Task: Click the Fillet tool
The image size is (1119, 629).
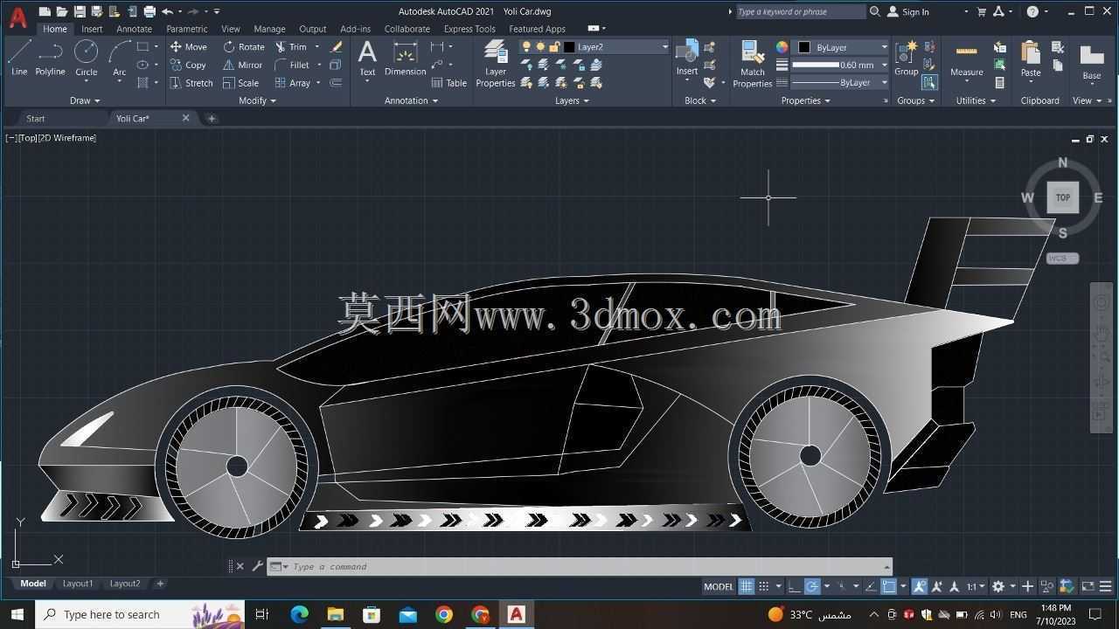Action: pos(292,65)
